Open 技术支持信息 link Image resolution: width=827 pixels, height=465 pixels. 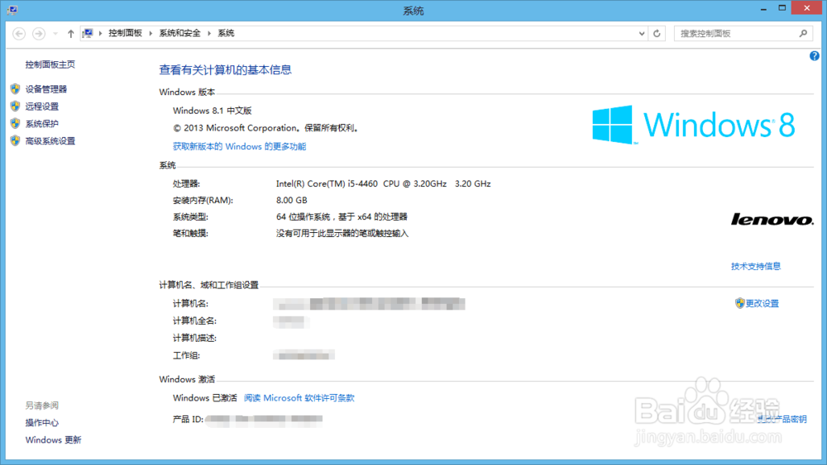click(756, 266)
